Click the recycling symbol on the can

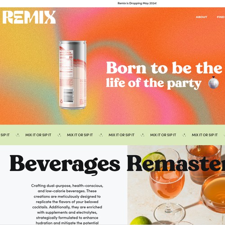point(62,101)
